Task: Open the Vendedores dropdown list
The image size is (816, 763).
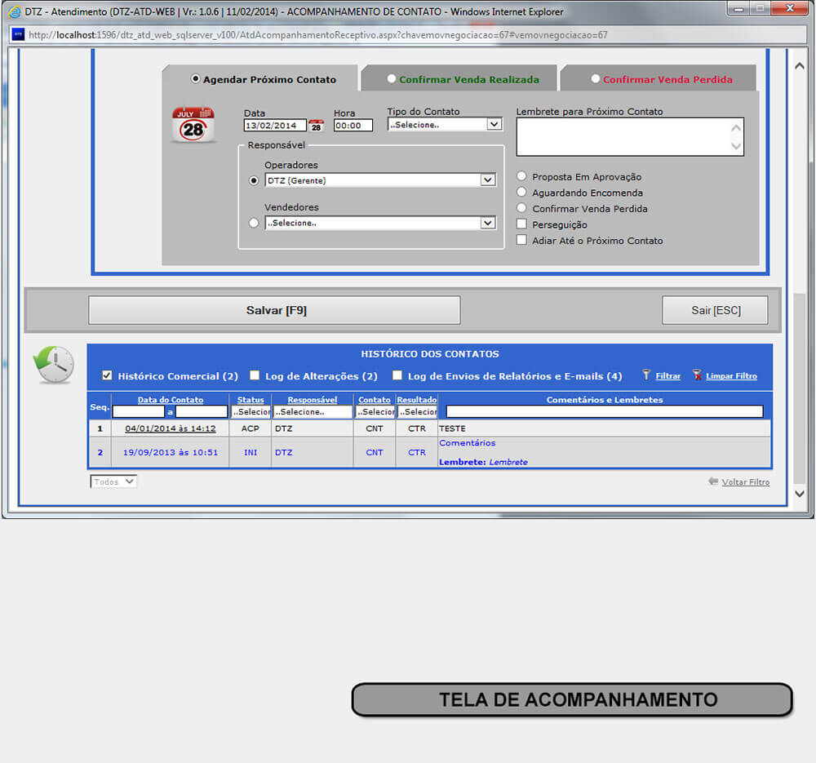Action: 487,223
